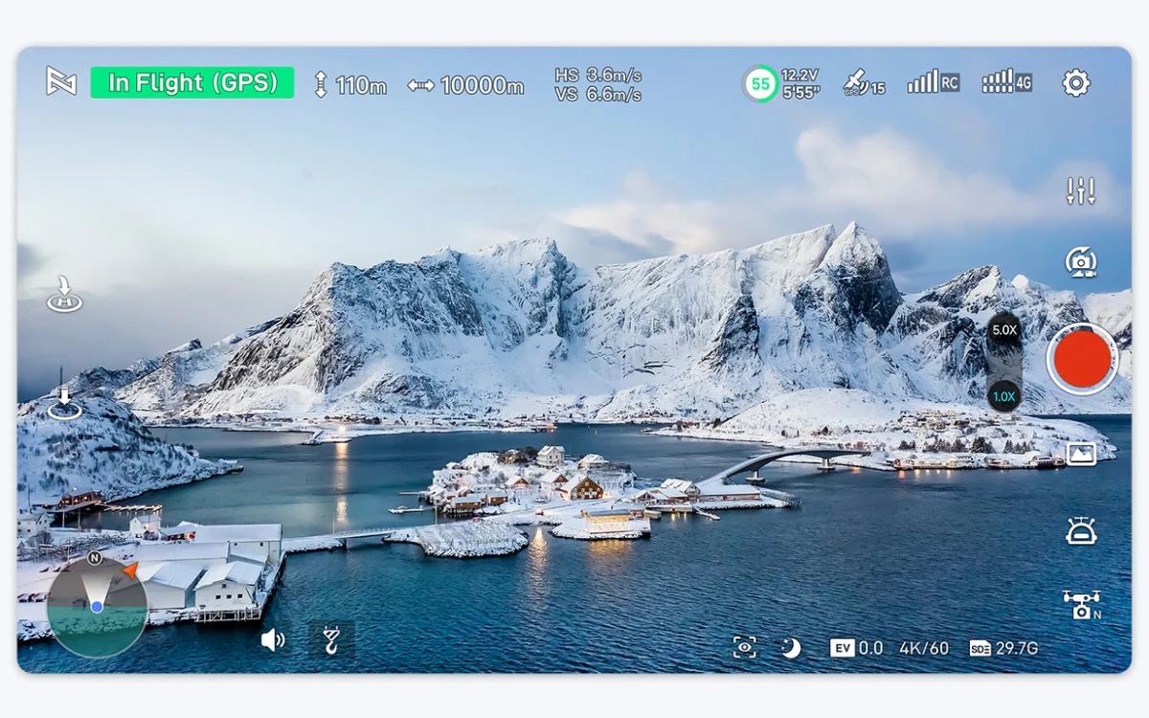Expand the compass radar mini map
Screen dimensions: 1149x718
tap(97, 606)
